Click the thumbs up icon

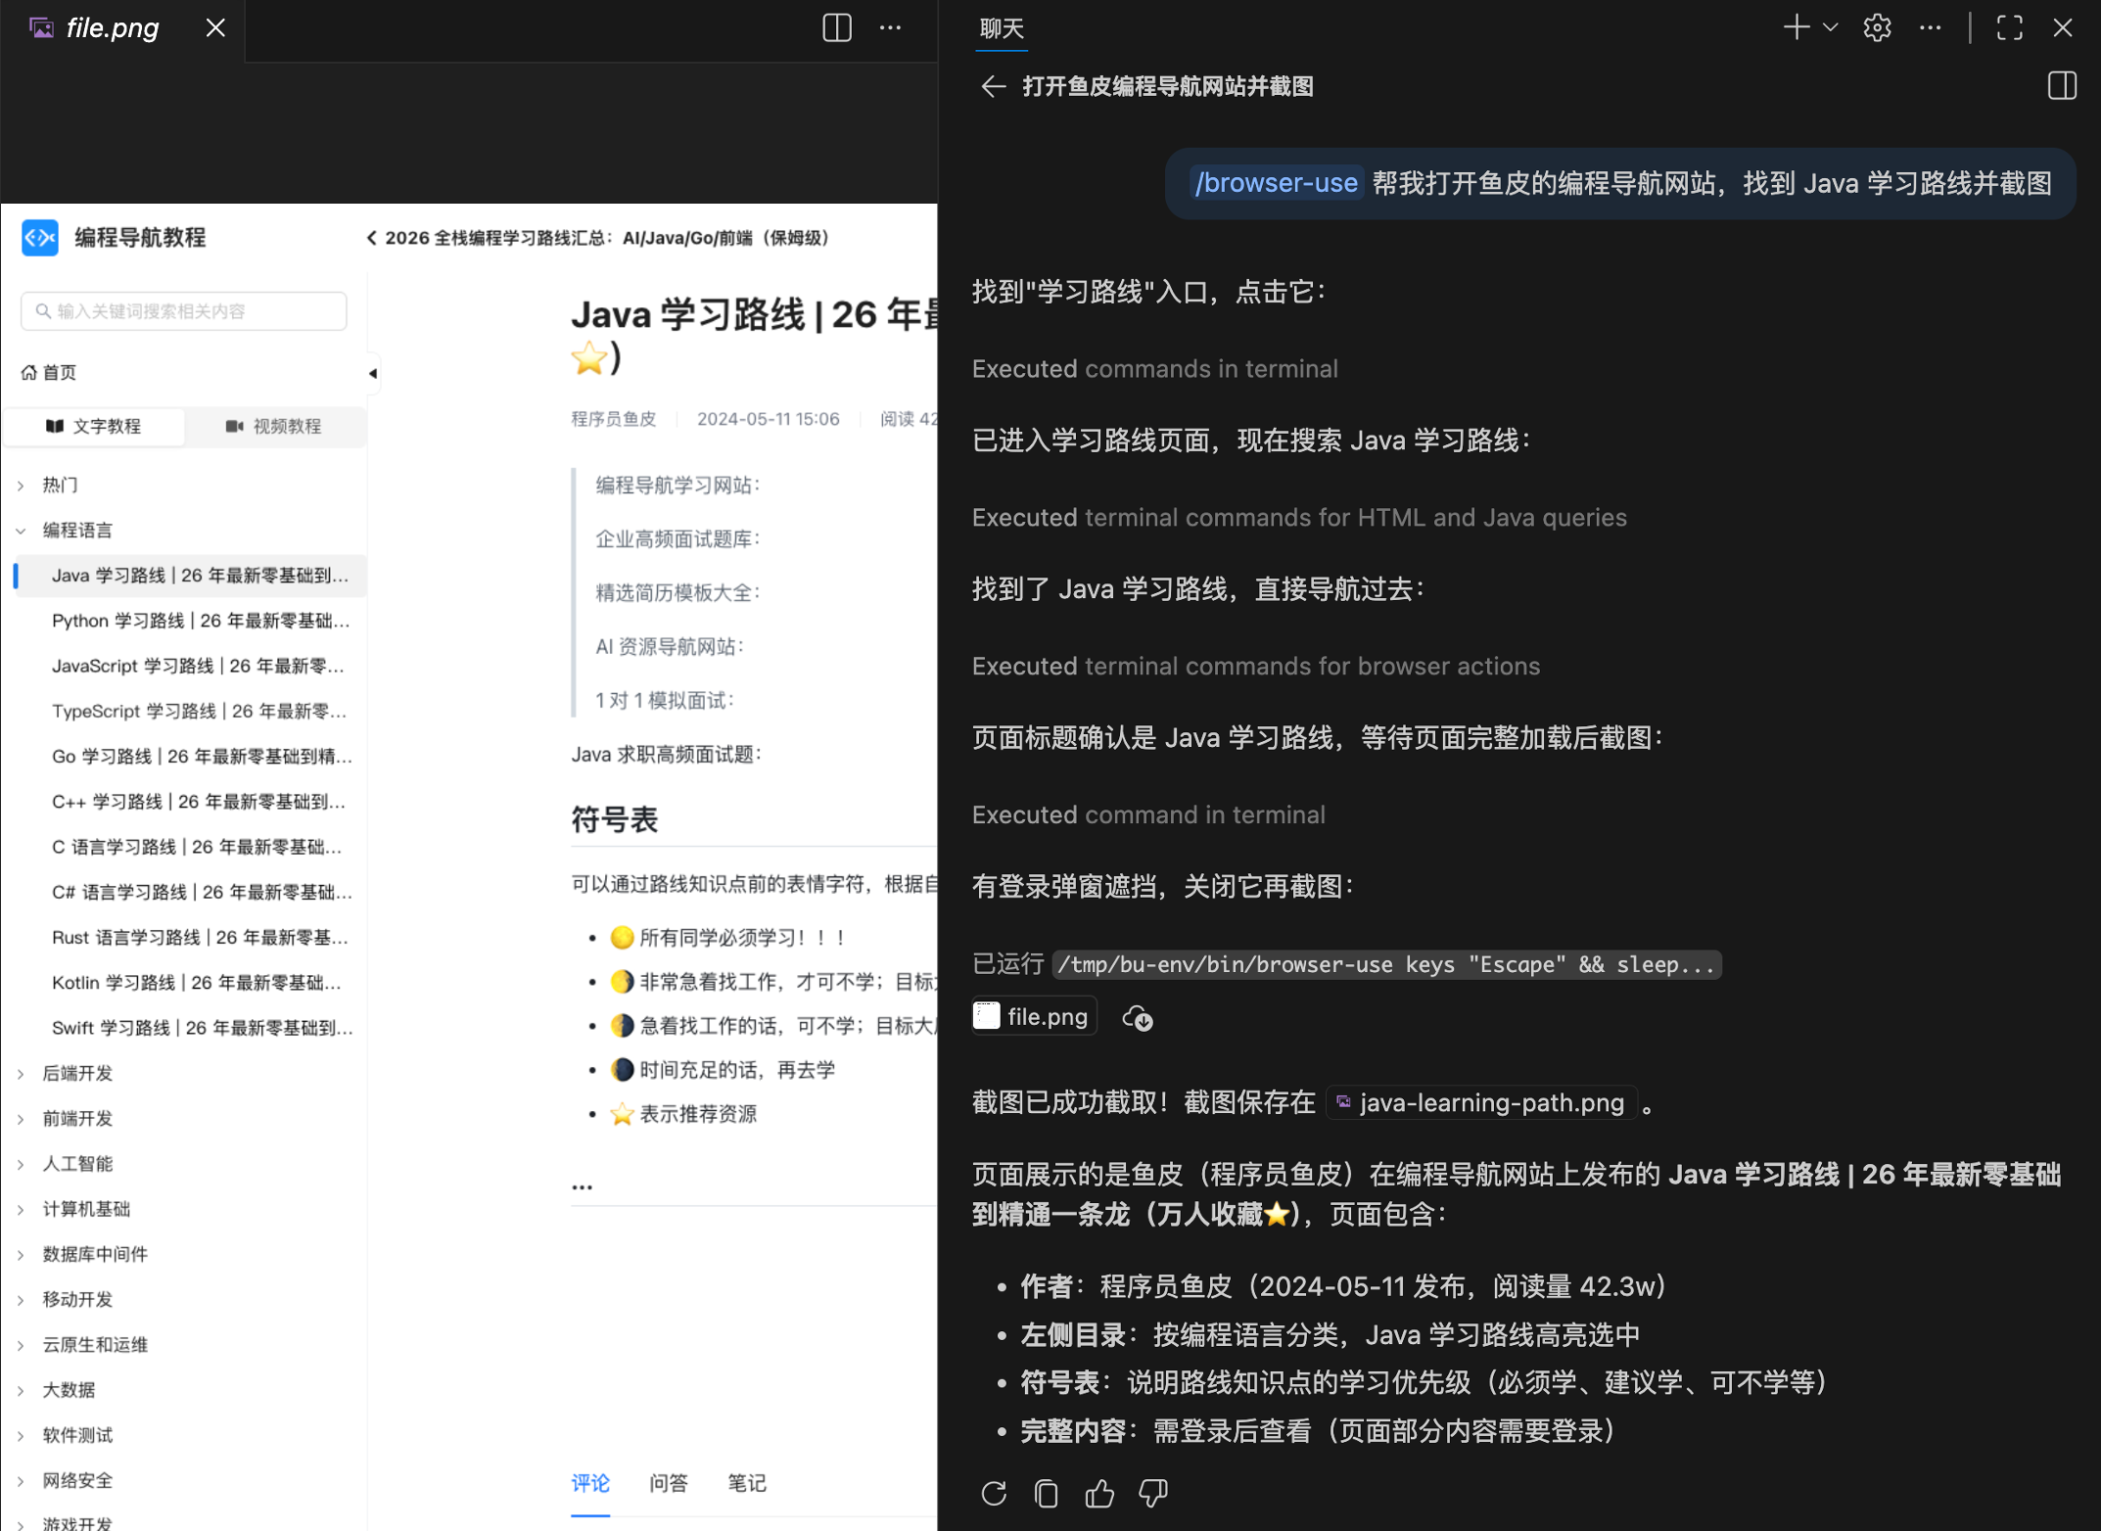[1099, 1493]
